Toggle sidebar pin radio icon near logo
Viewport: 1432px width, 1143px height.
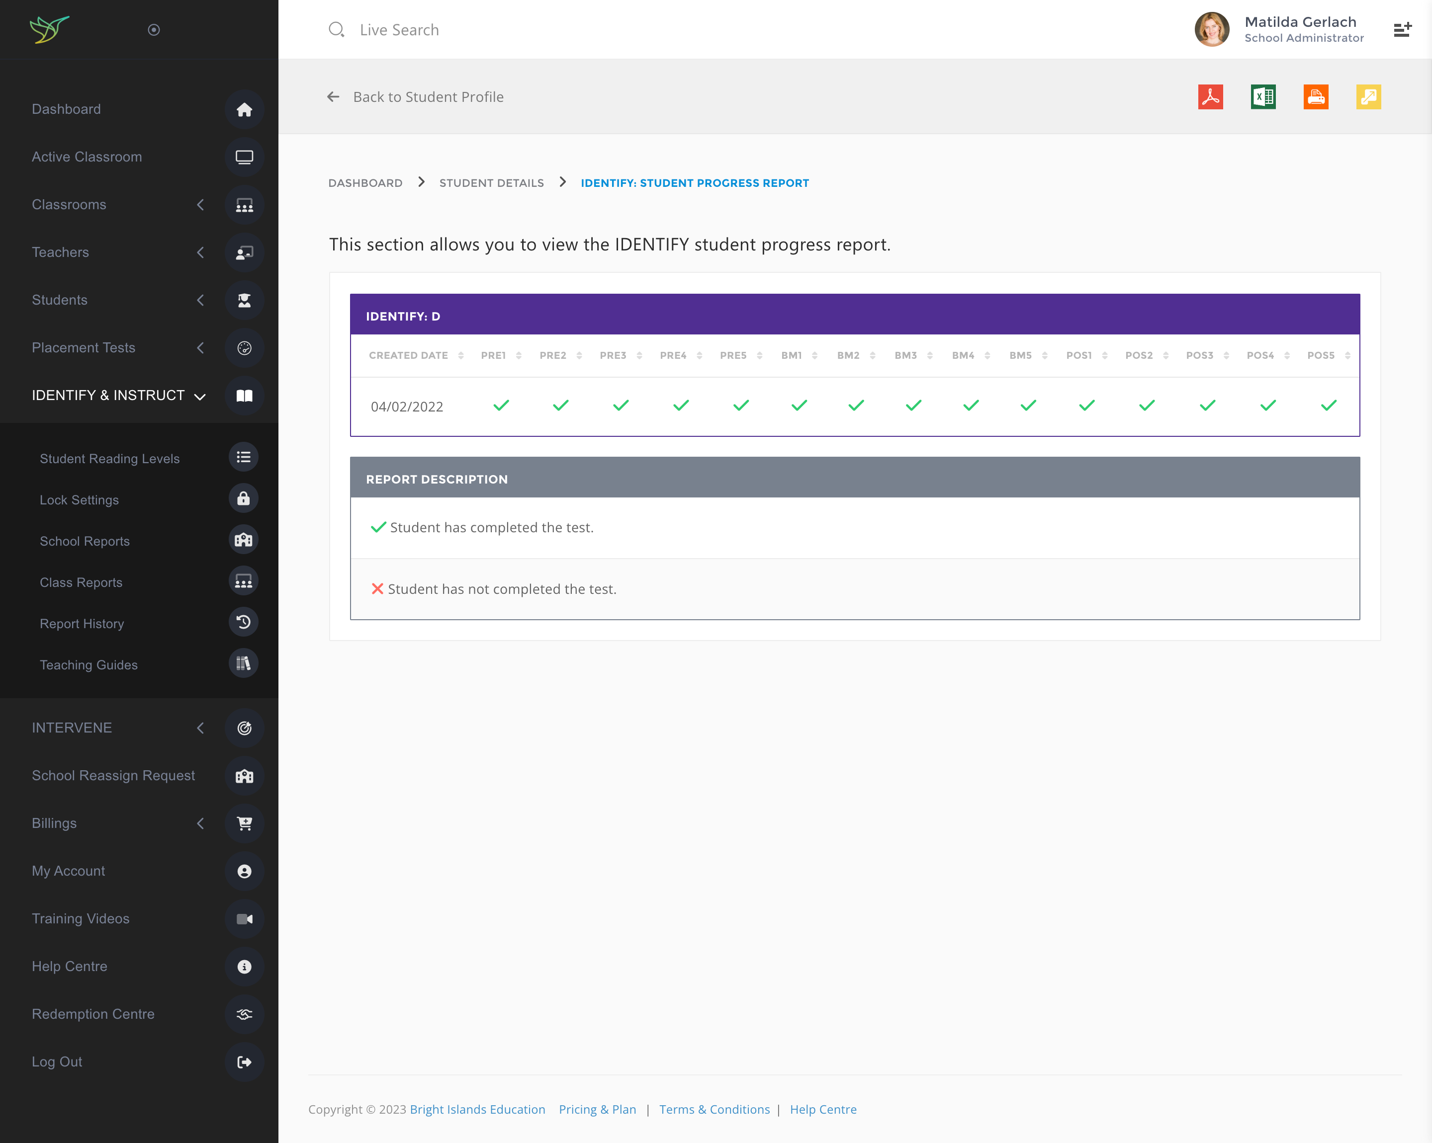coord(154,30)
